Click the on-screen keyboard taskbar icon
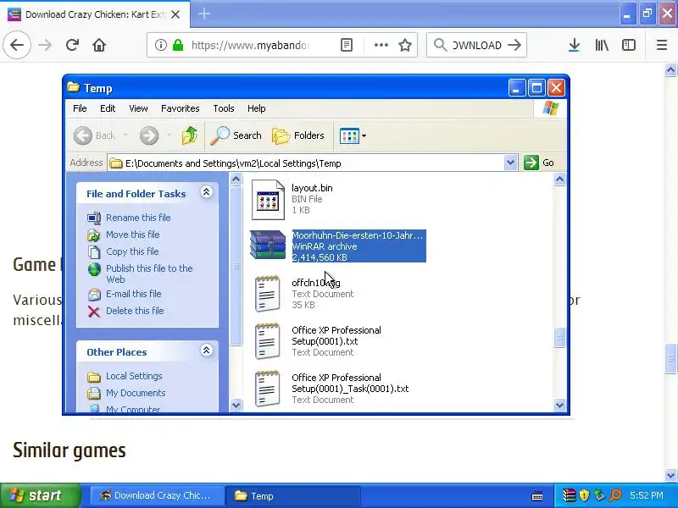This screenshot has width=678, height=508. pyautogui.click(x=537, y=496)
